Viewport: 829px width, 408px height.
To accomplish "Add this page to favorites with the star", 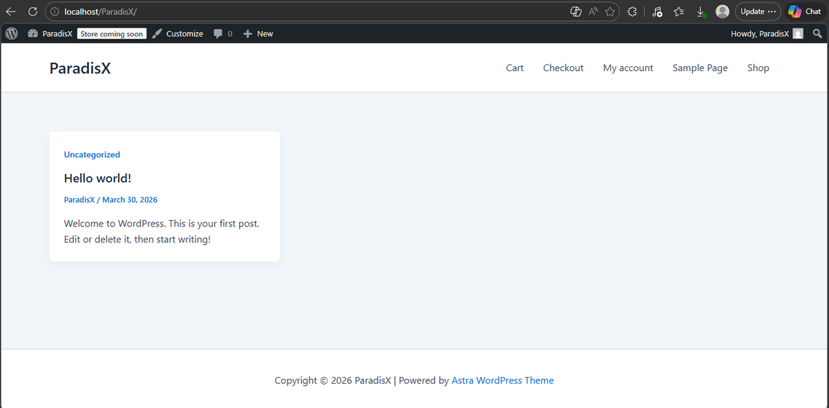I will click(610, 12).
